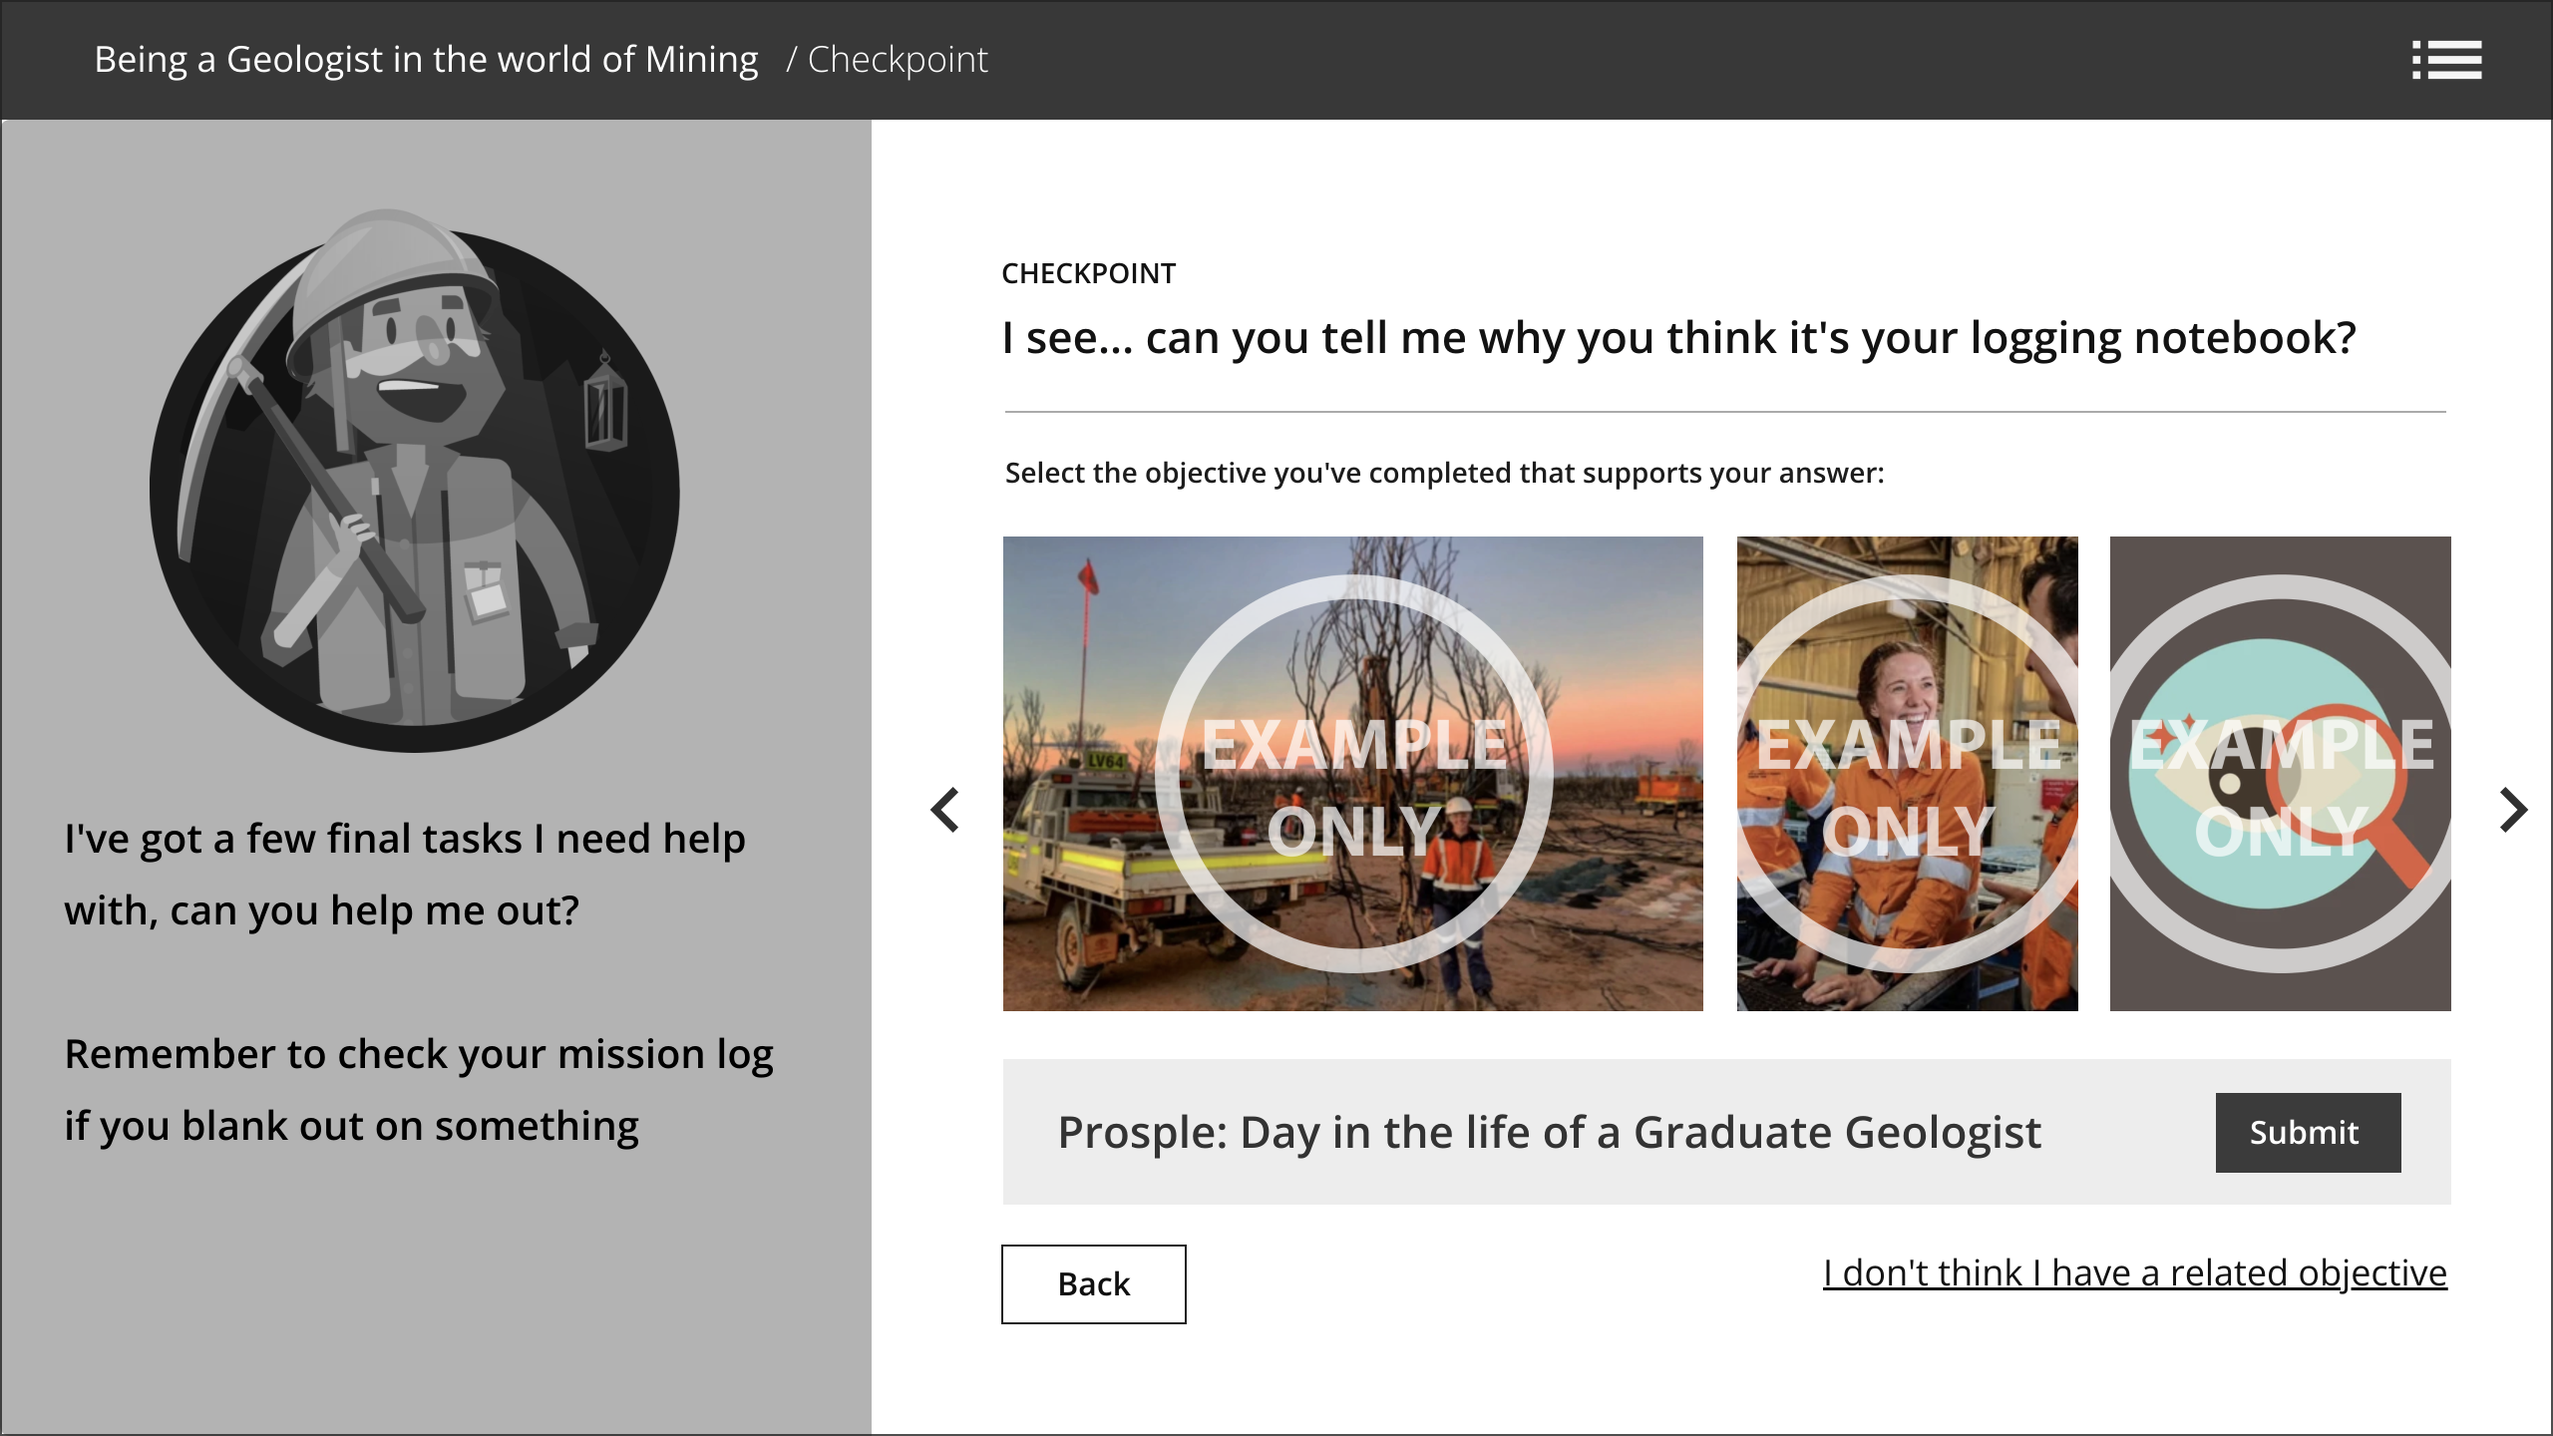
Task: Click the next carousel arrow
Action: tap(2512, 810)
